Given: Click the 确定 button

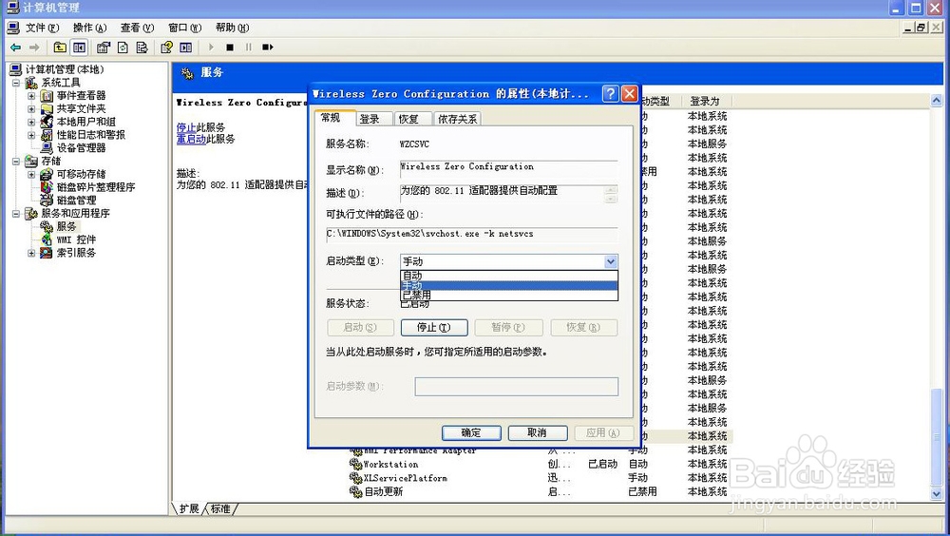Looking at the screenshot, I should point(471,433).
